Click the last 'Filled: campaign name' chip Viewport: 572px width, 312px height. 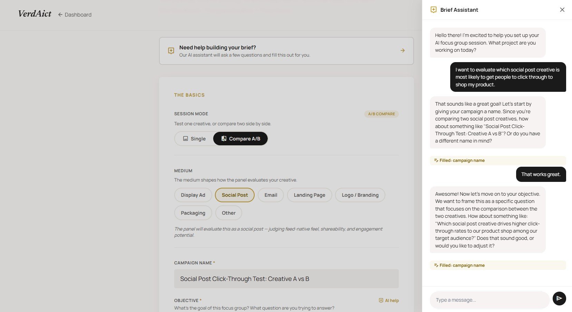497,265
